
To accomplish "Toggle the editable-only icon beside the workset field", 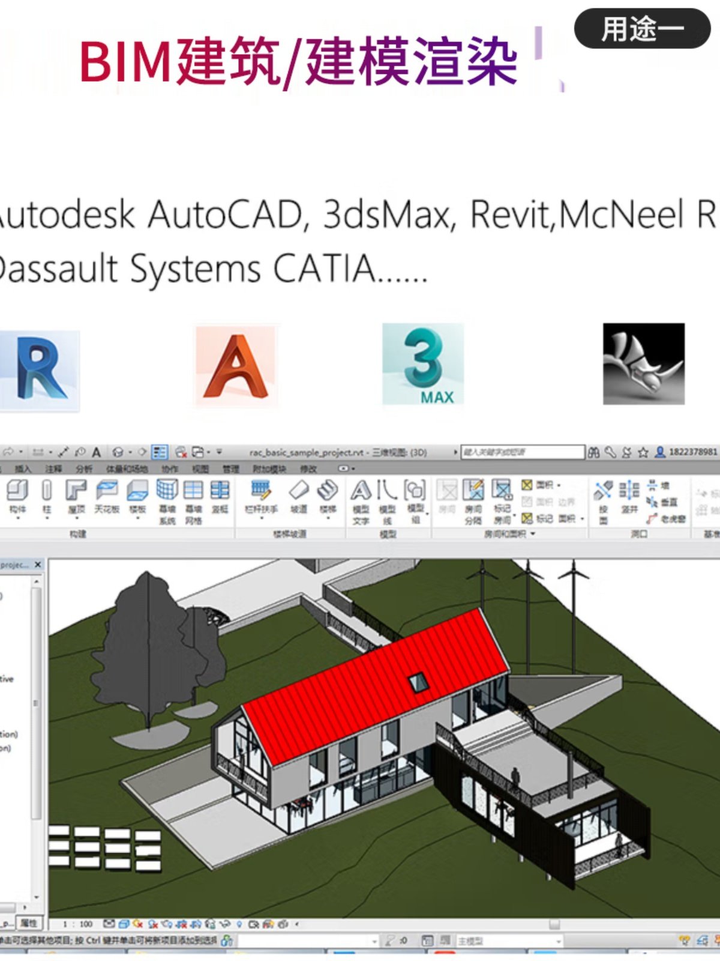I will click(x=391, y=941).
